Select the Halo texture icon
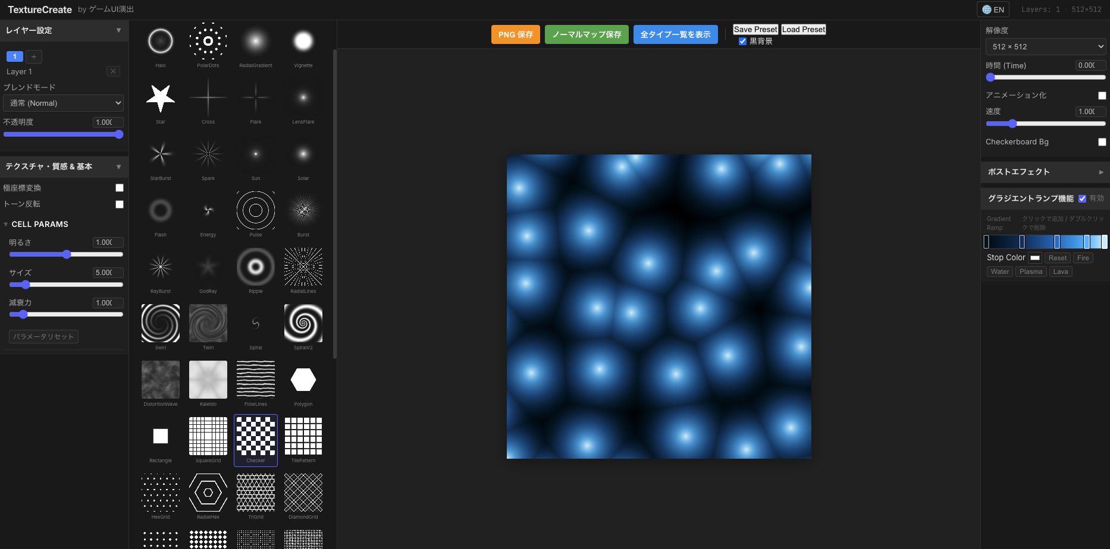Screen dimensions: 1110x549 (x=161, y=42)
